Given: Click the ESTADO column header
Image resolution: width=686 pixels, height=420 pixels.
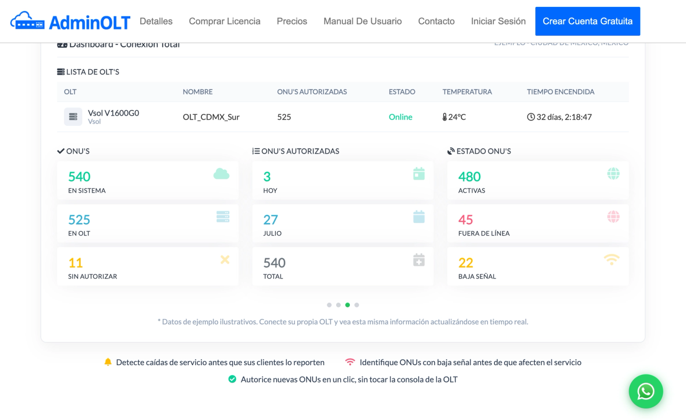Looking at the screenshot, I should tap(402, 92).
